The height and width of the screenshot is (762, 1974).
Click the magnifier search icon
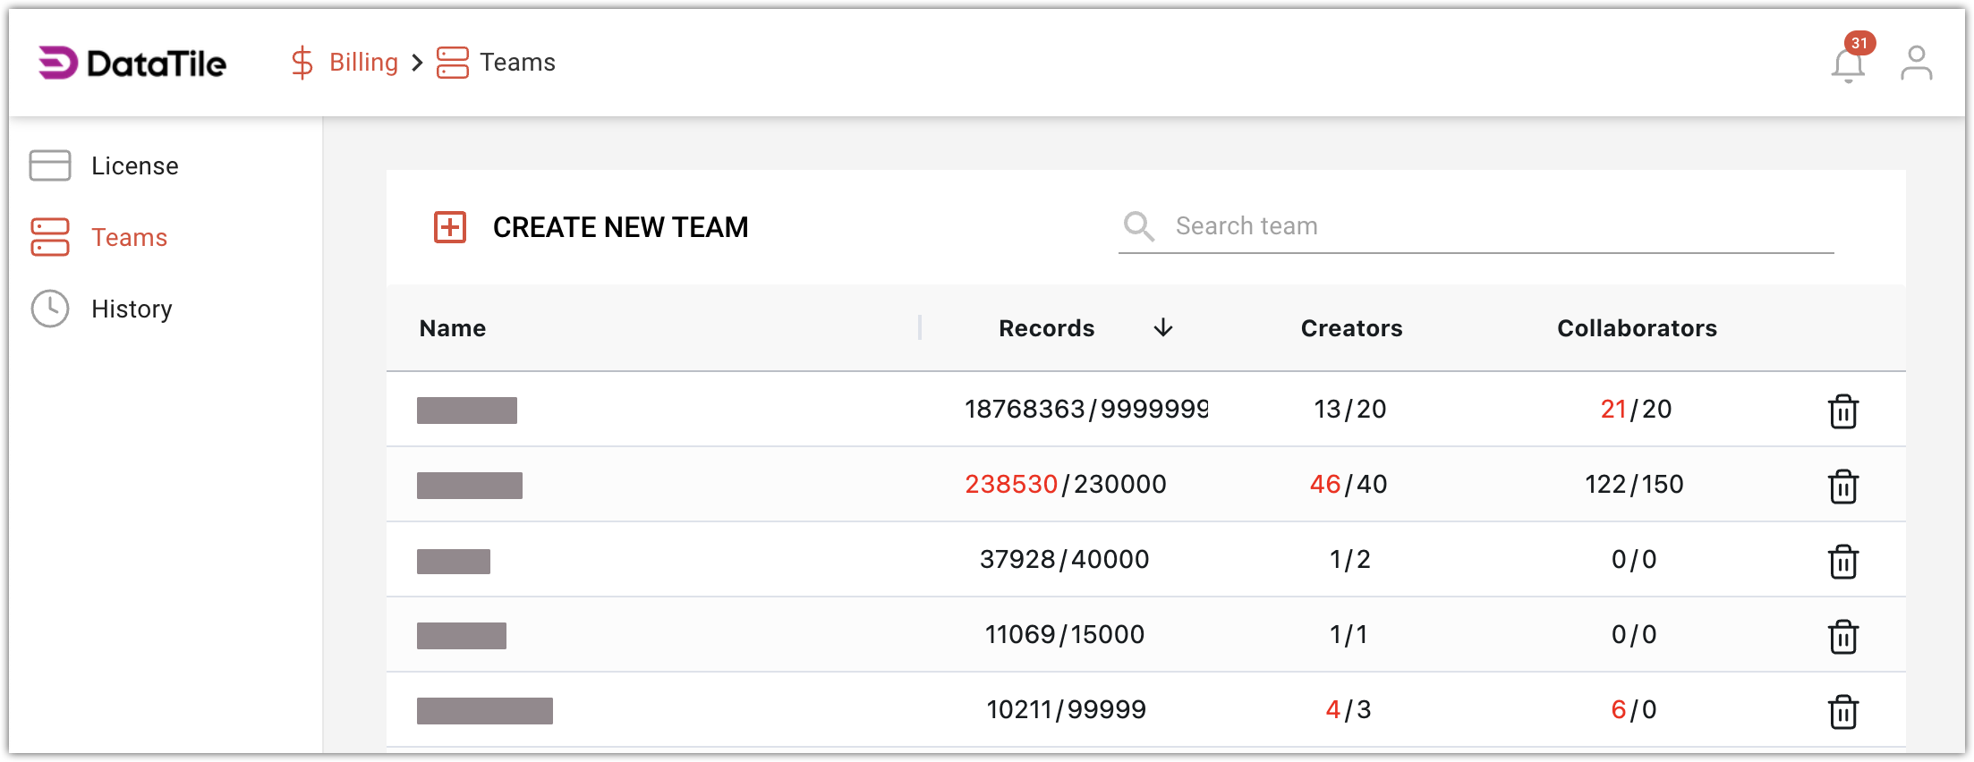pyautogui.click(x=1138, y=226)
